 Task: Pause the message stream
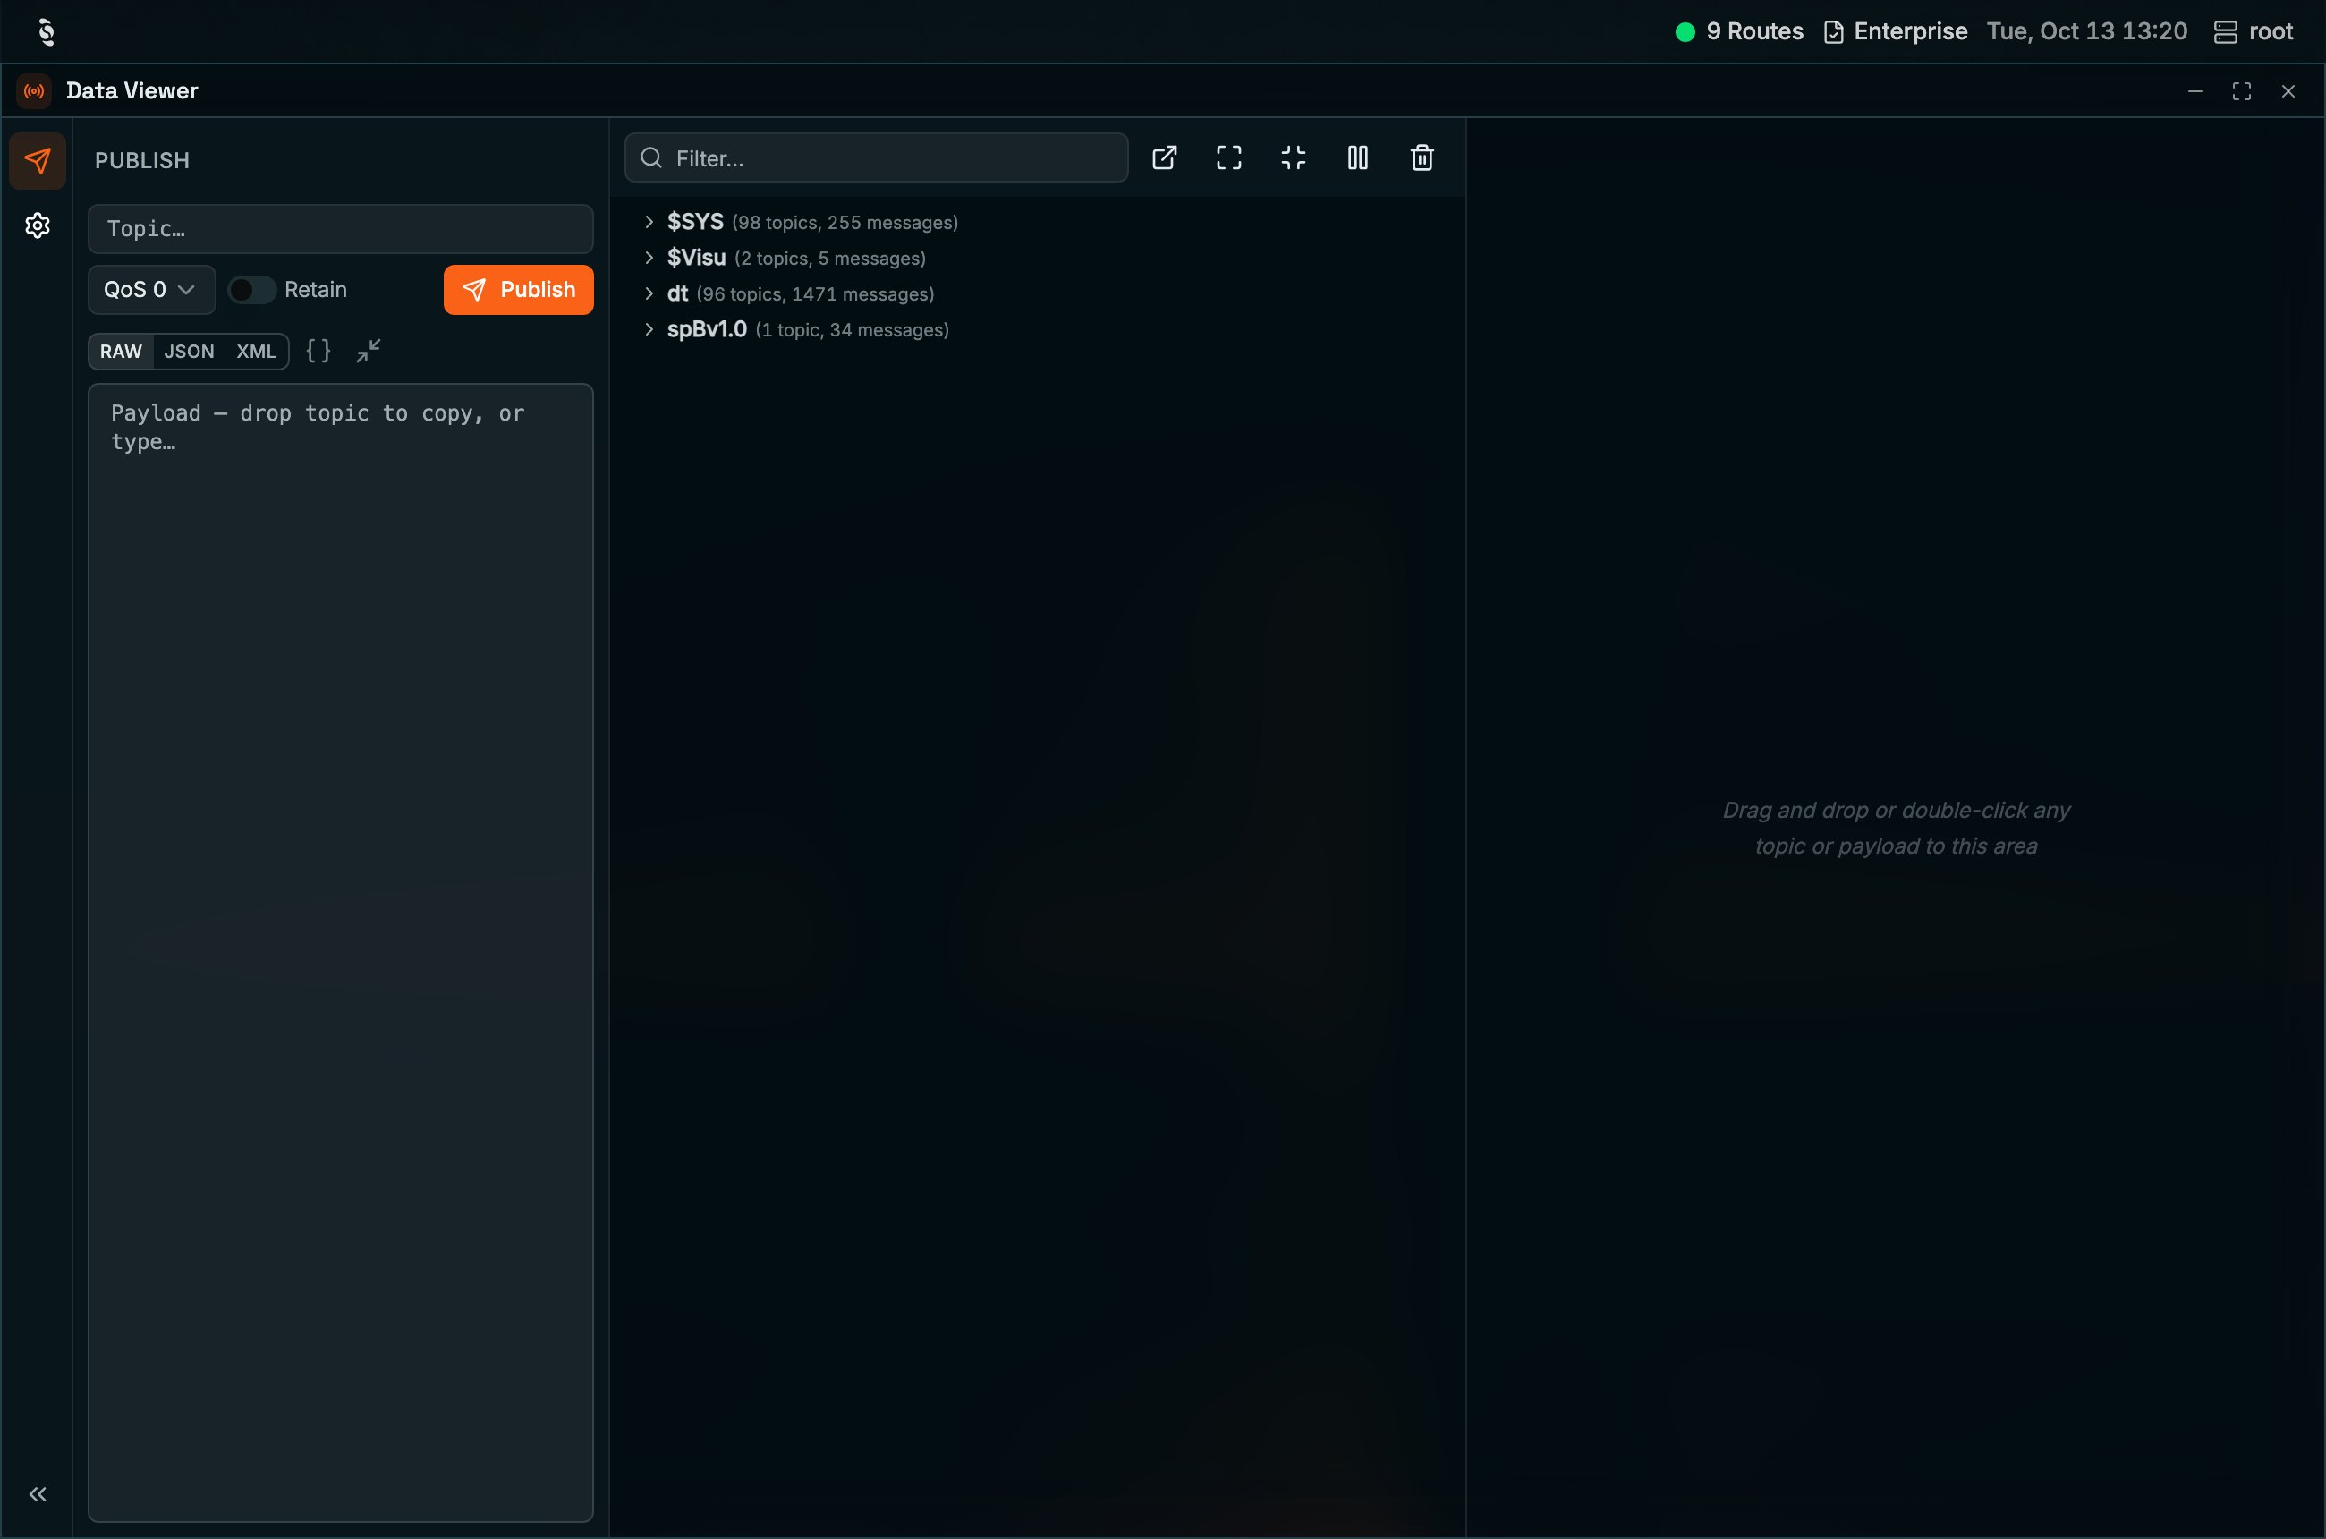point(1357,158)
